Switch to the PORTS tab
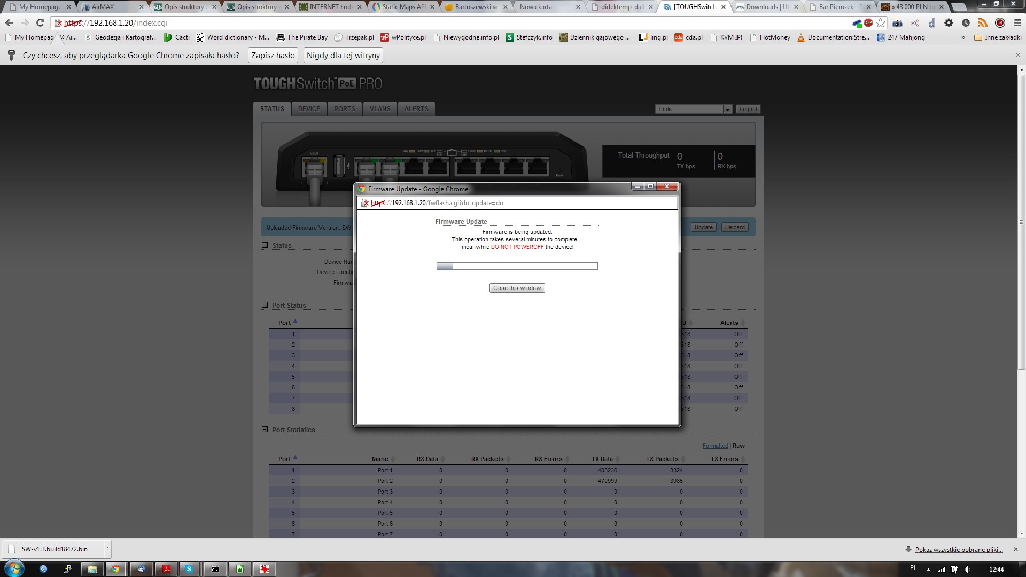This screenshot has width=1026, height=577. coord(345,109)
